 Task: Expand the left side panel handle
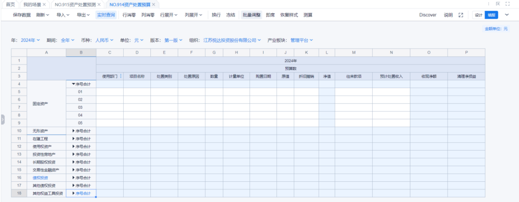coord(2,120)
